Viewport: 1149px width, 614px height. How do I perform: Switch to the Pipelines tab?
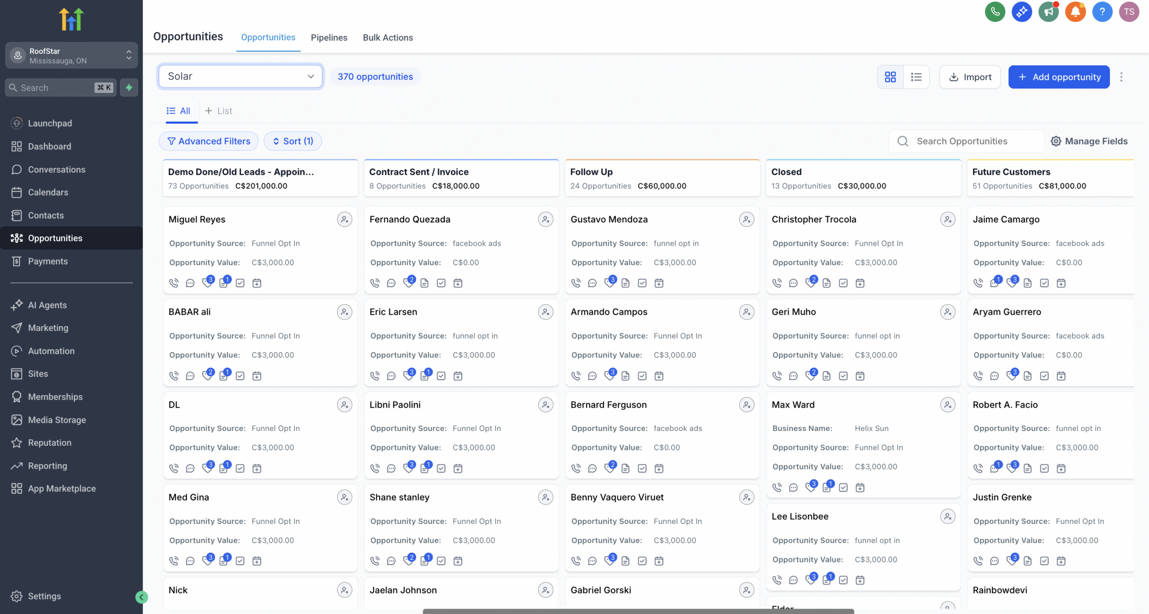[329, 38]
